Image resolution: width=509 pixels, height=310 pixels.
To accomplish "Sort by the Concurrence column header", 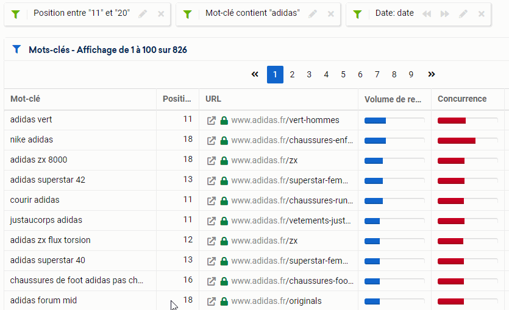I will pyautogui.click(x=462, y=99).
